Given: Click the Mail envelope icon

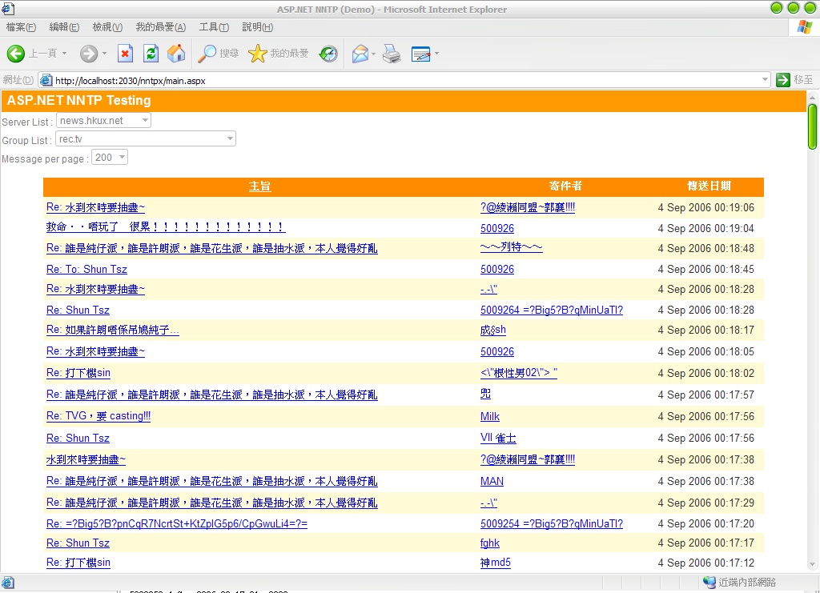Looking at the screenshot, I should tap(360, 54).
